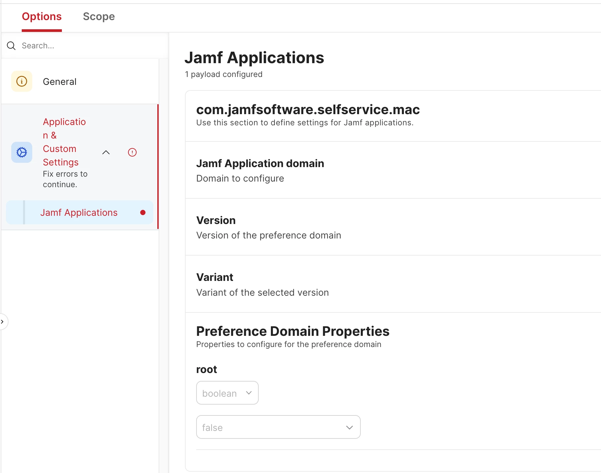Select Jamf Applications sub-item
601x473 pixels.
[79, 212]
